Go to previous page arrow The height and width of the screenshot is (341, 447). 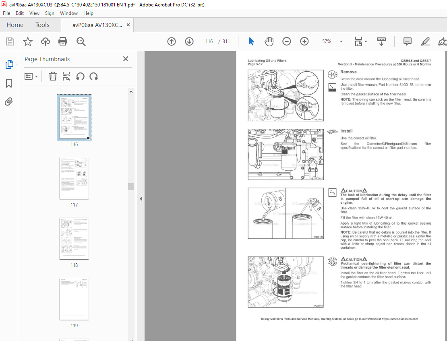coord(171,41)
